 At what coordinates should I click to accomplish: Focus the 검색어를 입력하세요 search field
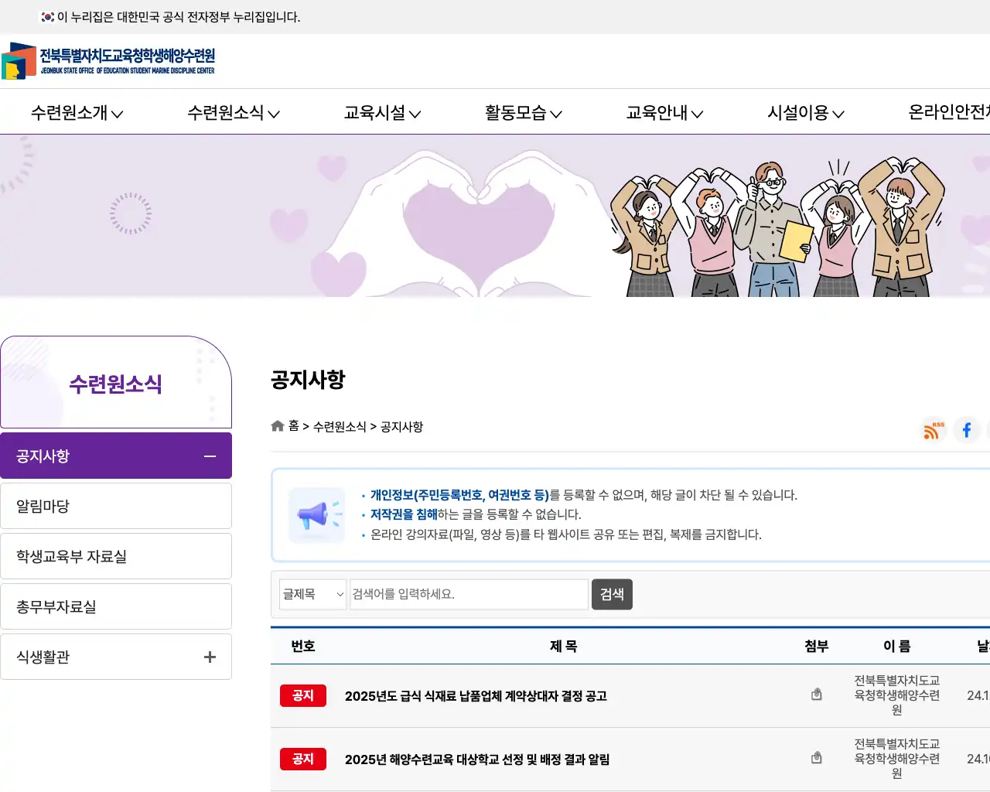click(469, 594)
